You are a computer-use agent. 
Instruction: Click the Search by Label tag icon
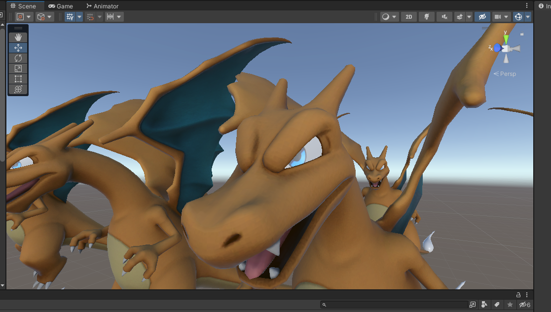click(x=497, y=305)
